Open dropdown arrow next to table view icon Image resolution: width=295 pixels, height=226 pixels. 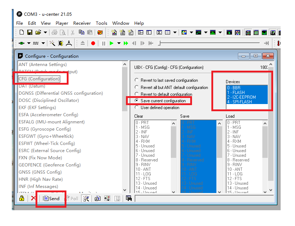click(x=175, y=33)
